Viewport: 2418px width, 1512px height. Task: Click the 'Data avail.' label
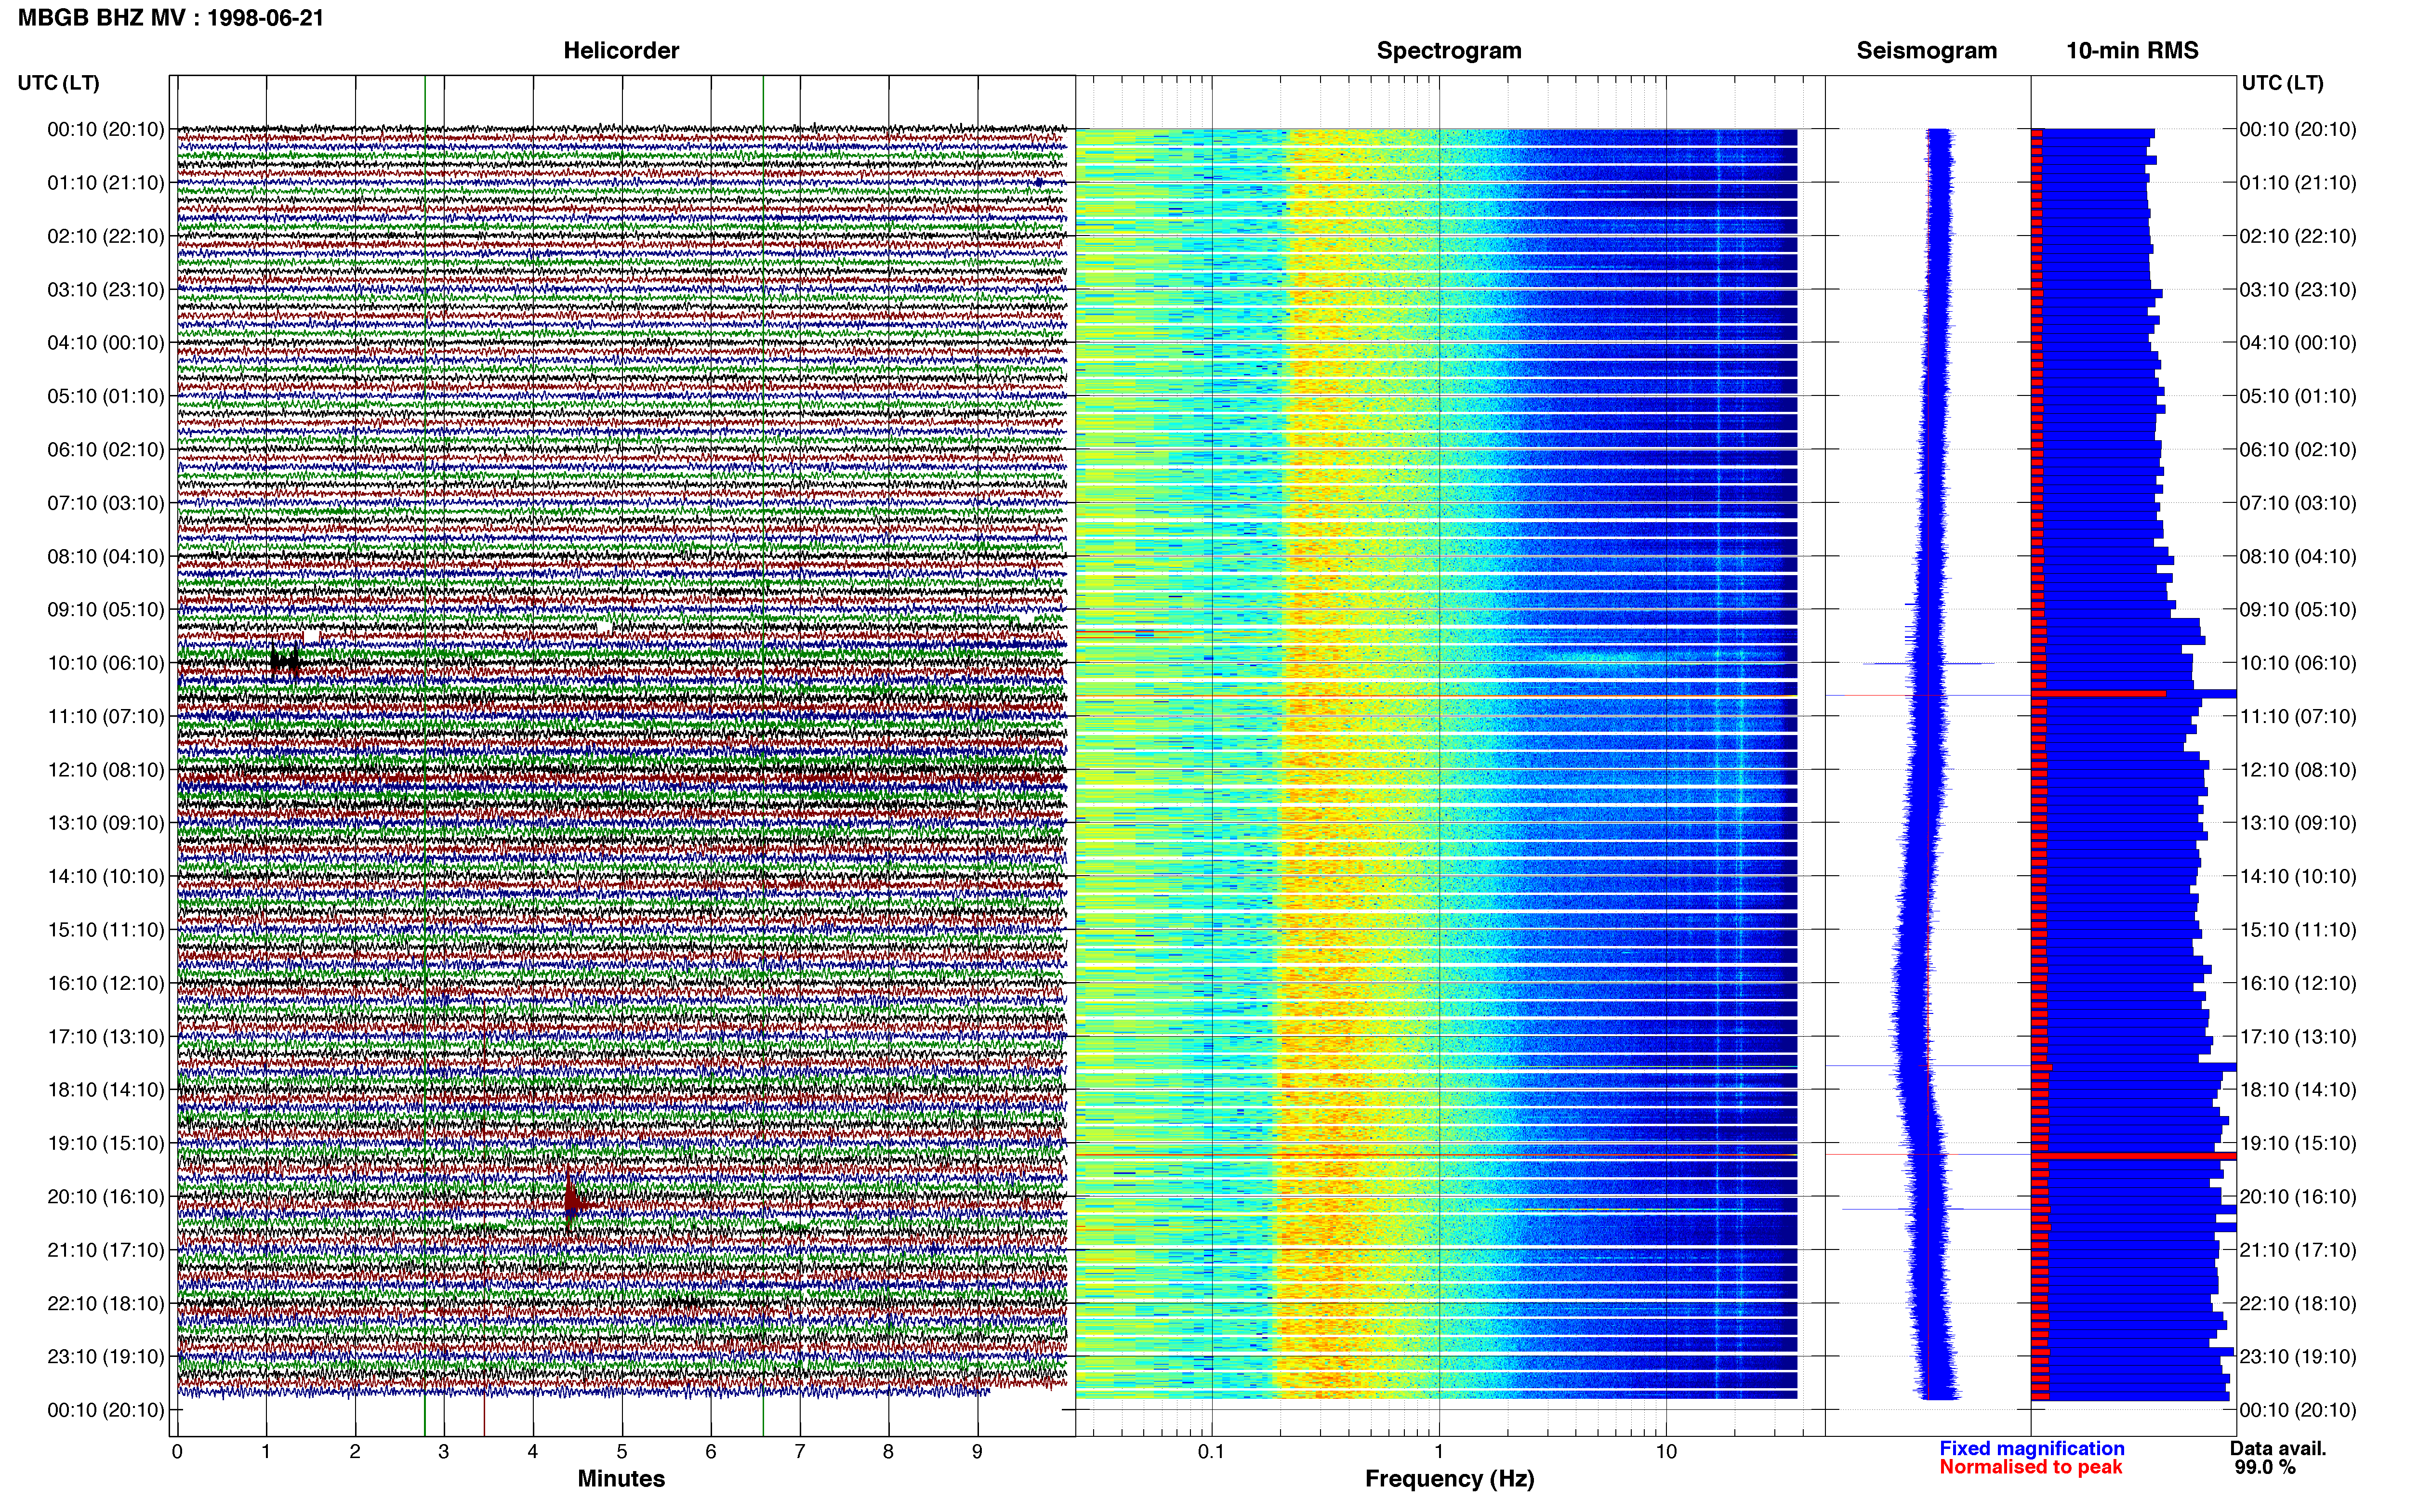[x=2278, y=1449]
